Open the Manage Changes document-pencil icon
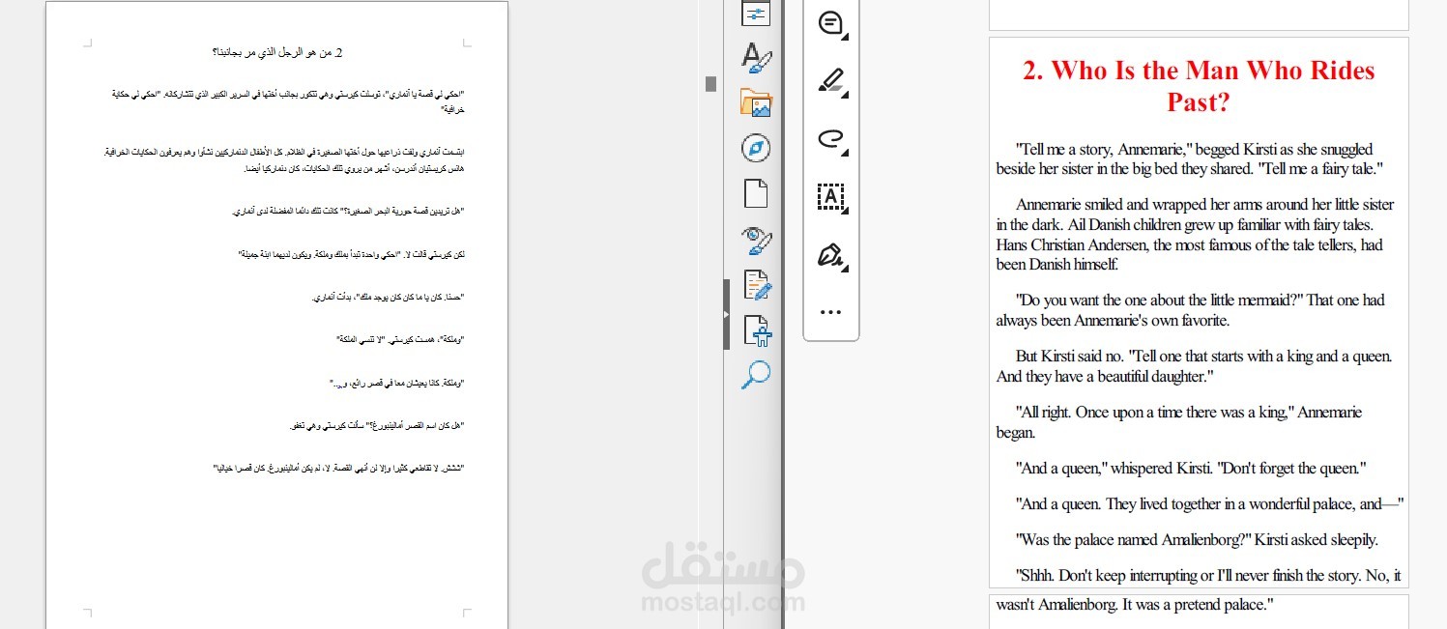Image resolution: width=1447 pixels, height=629 pixels. (x=756, y=285)
